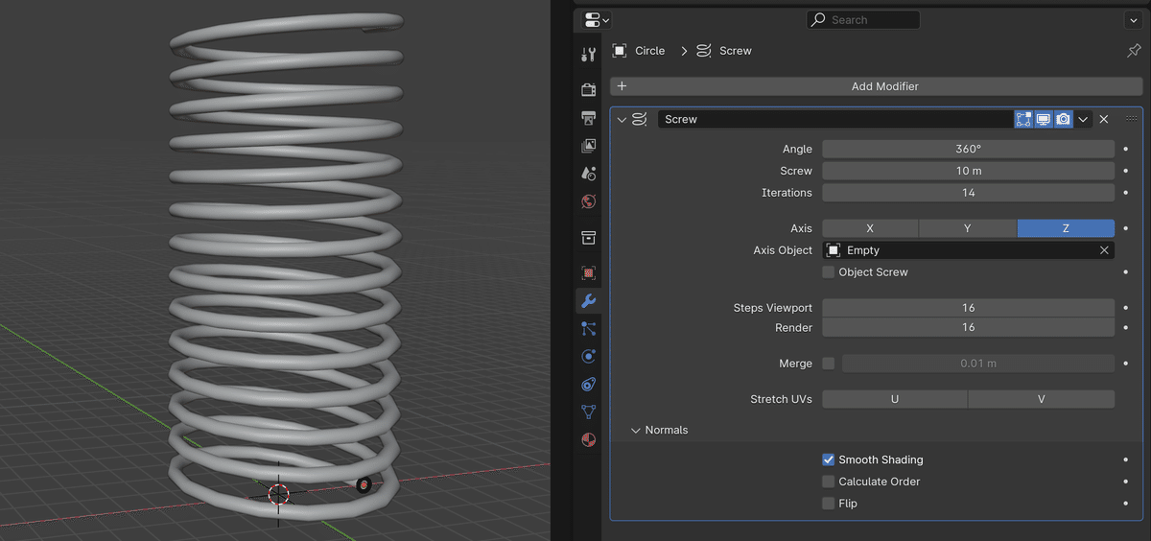Click the Screw icon in breadcrumb
The width and height of the screenshot is (1151, 541).
point(704,51)
